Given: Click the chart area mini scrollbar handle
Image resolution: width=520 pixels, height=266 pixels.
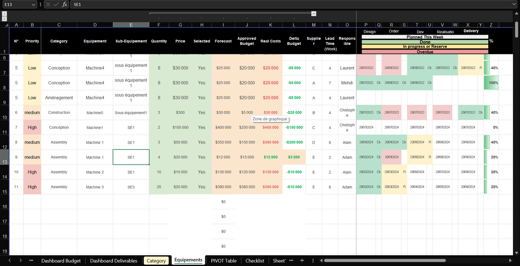Looking at the screenshot, I should 314,14.
